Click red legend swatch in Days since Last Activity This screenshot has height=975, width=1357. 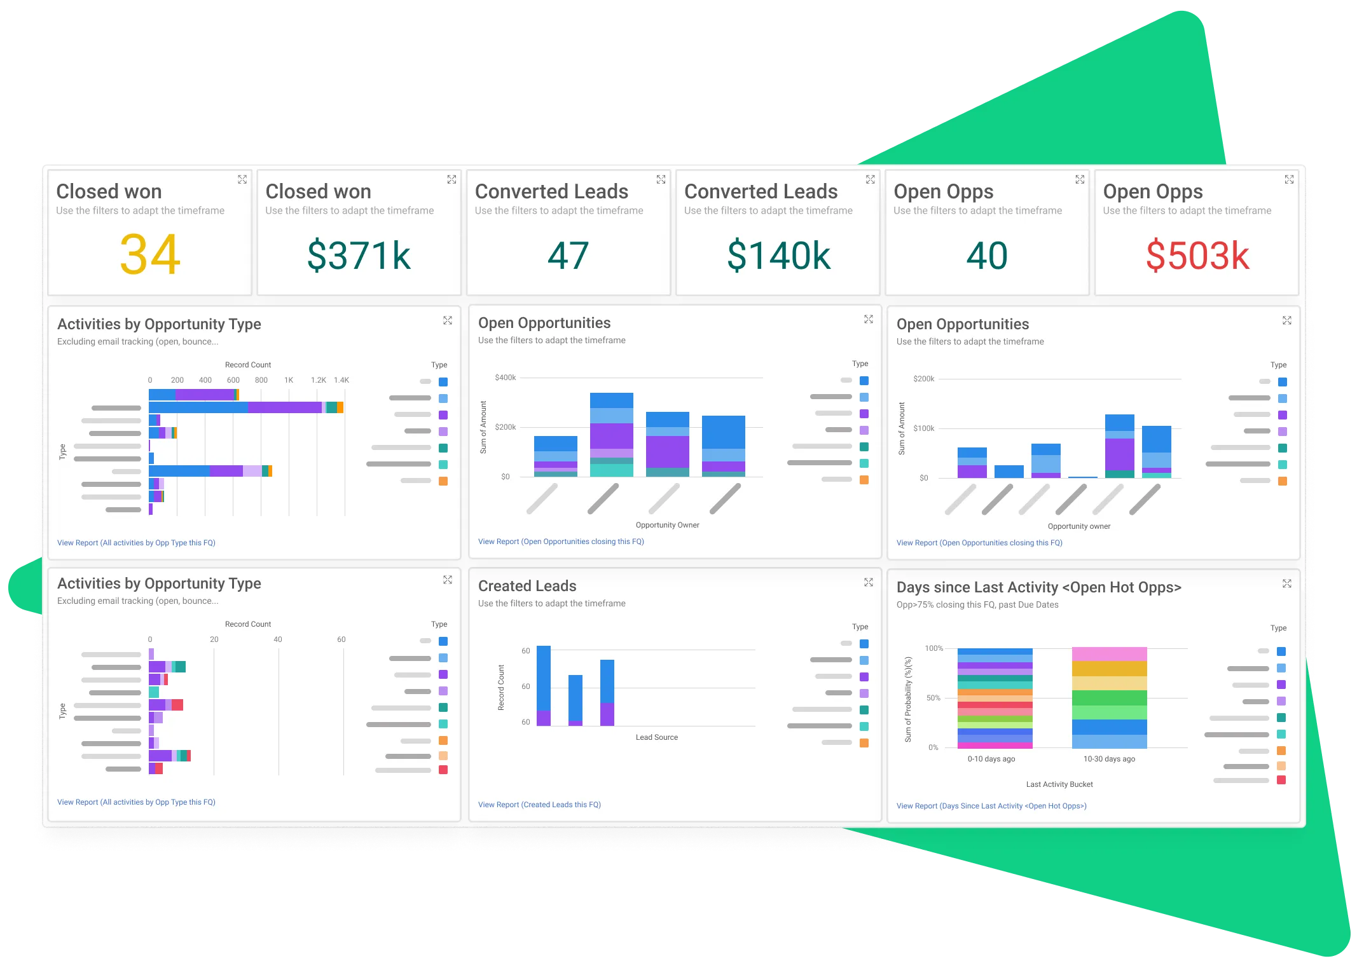coord(1281,780)
